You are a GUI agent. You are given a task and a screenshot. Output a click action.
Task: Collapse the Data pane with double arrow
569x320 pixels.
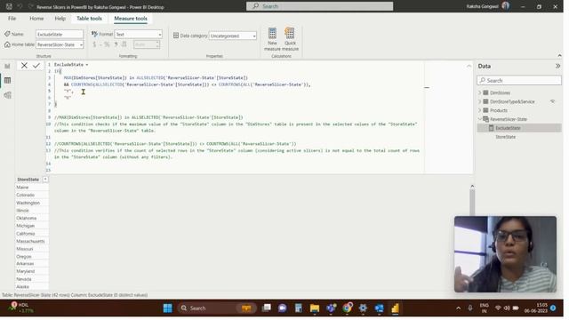(x=557, y=66)
